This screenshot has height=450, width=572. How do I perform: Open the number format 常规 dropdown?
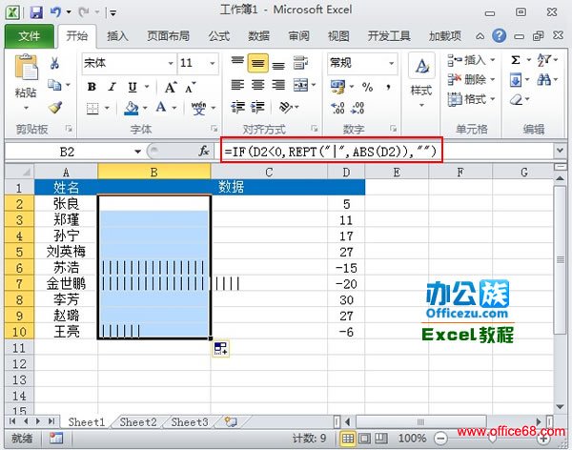(x=391, y=63)
